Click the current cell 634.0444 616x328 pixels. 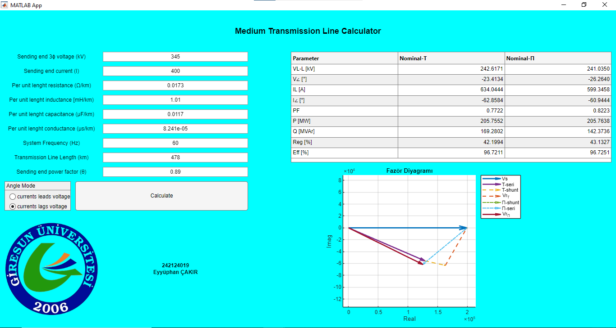451,90
